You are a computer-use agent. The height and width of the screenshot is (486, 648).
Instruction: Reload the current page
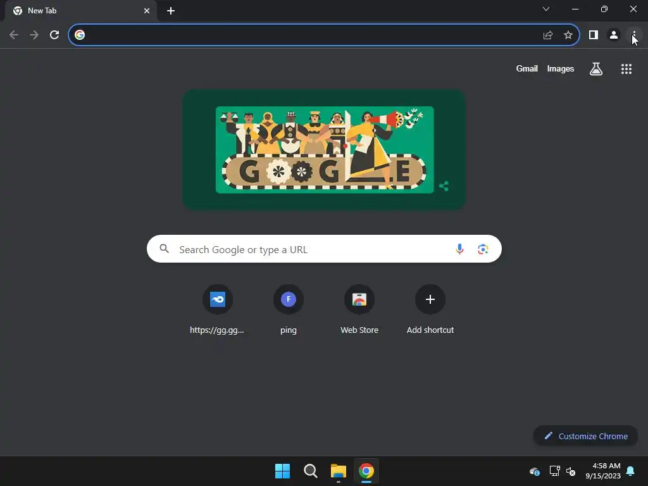[x=54, y=35]
